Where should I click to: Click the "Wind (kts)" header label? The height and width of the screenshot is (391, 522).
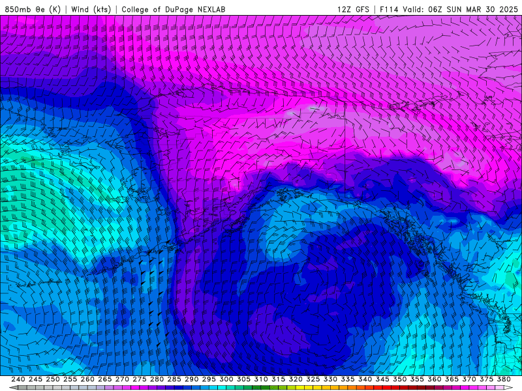coord(91,9)
